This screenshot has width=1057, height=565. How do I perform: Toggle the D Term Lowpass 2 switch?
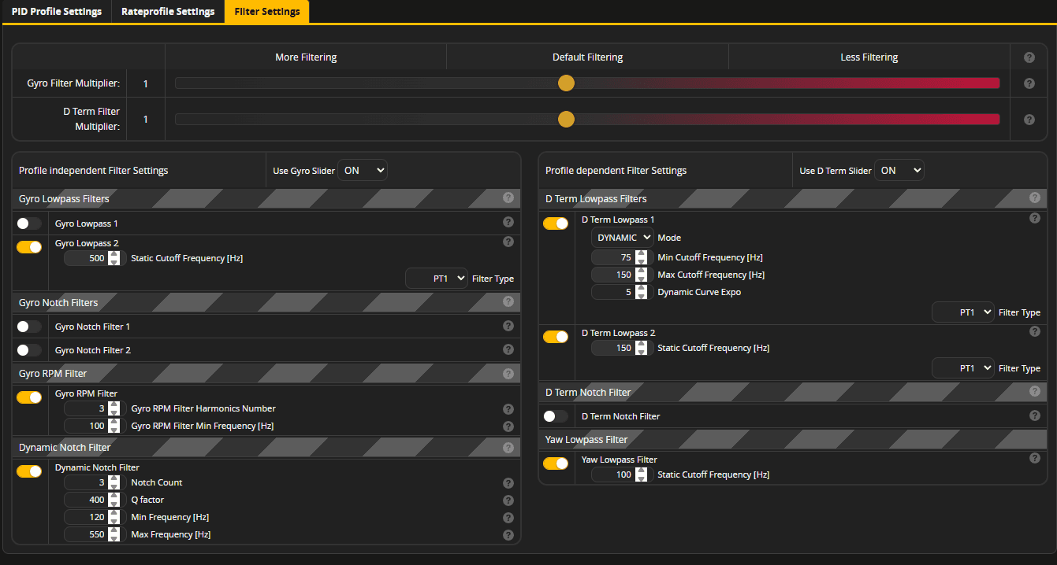tap(556, 337)
